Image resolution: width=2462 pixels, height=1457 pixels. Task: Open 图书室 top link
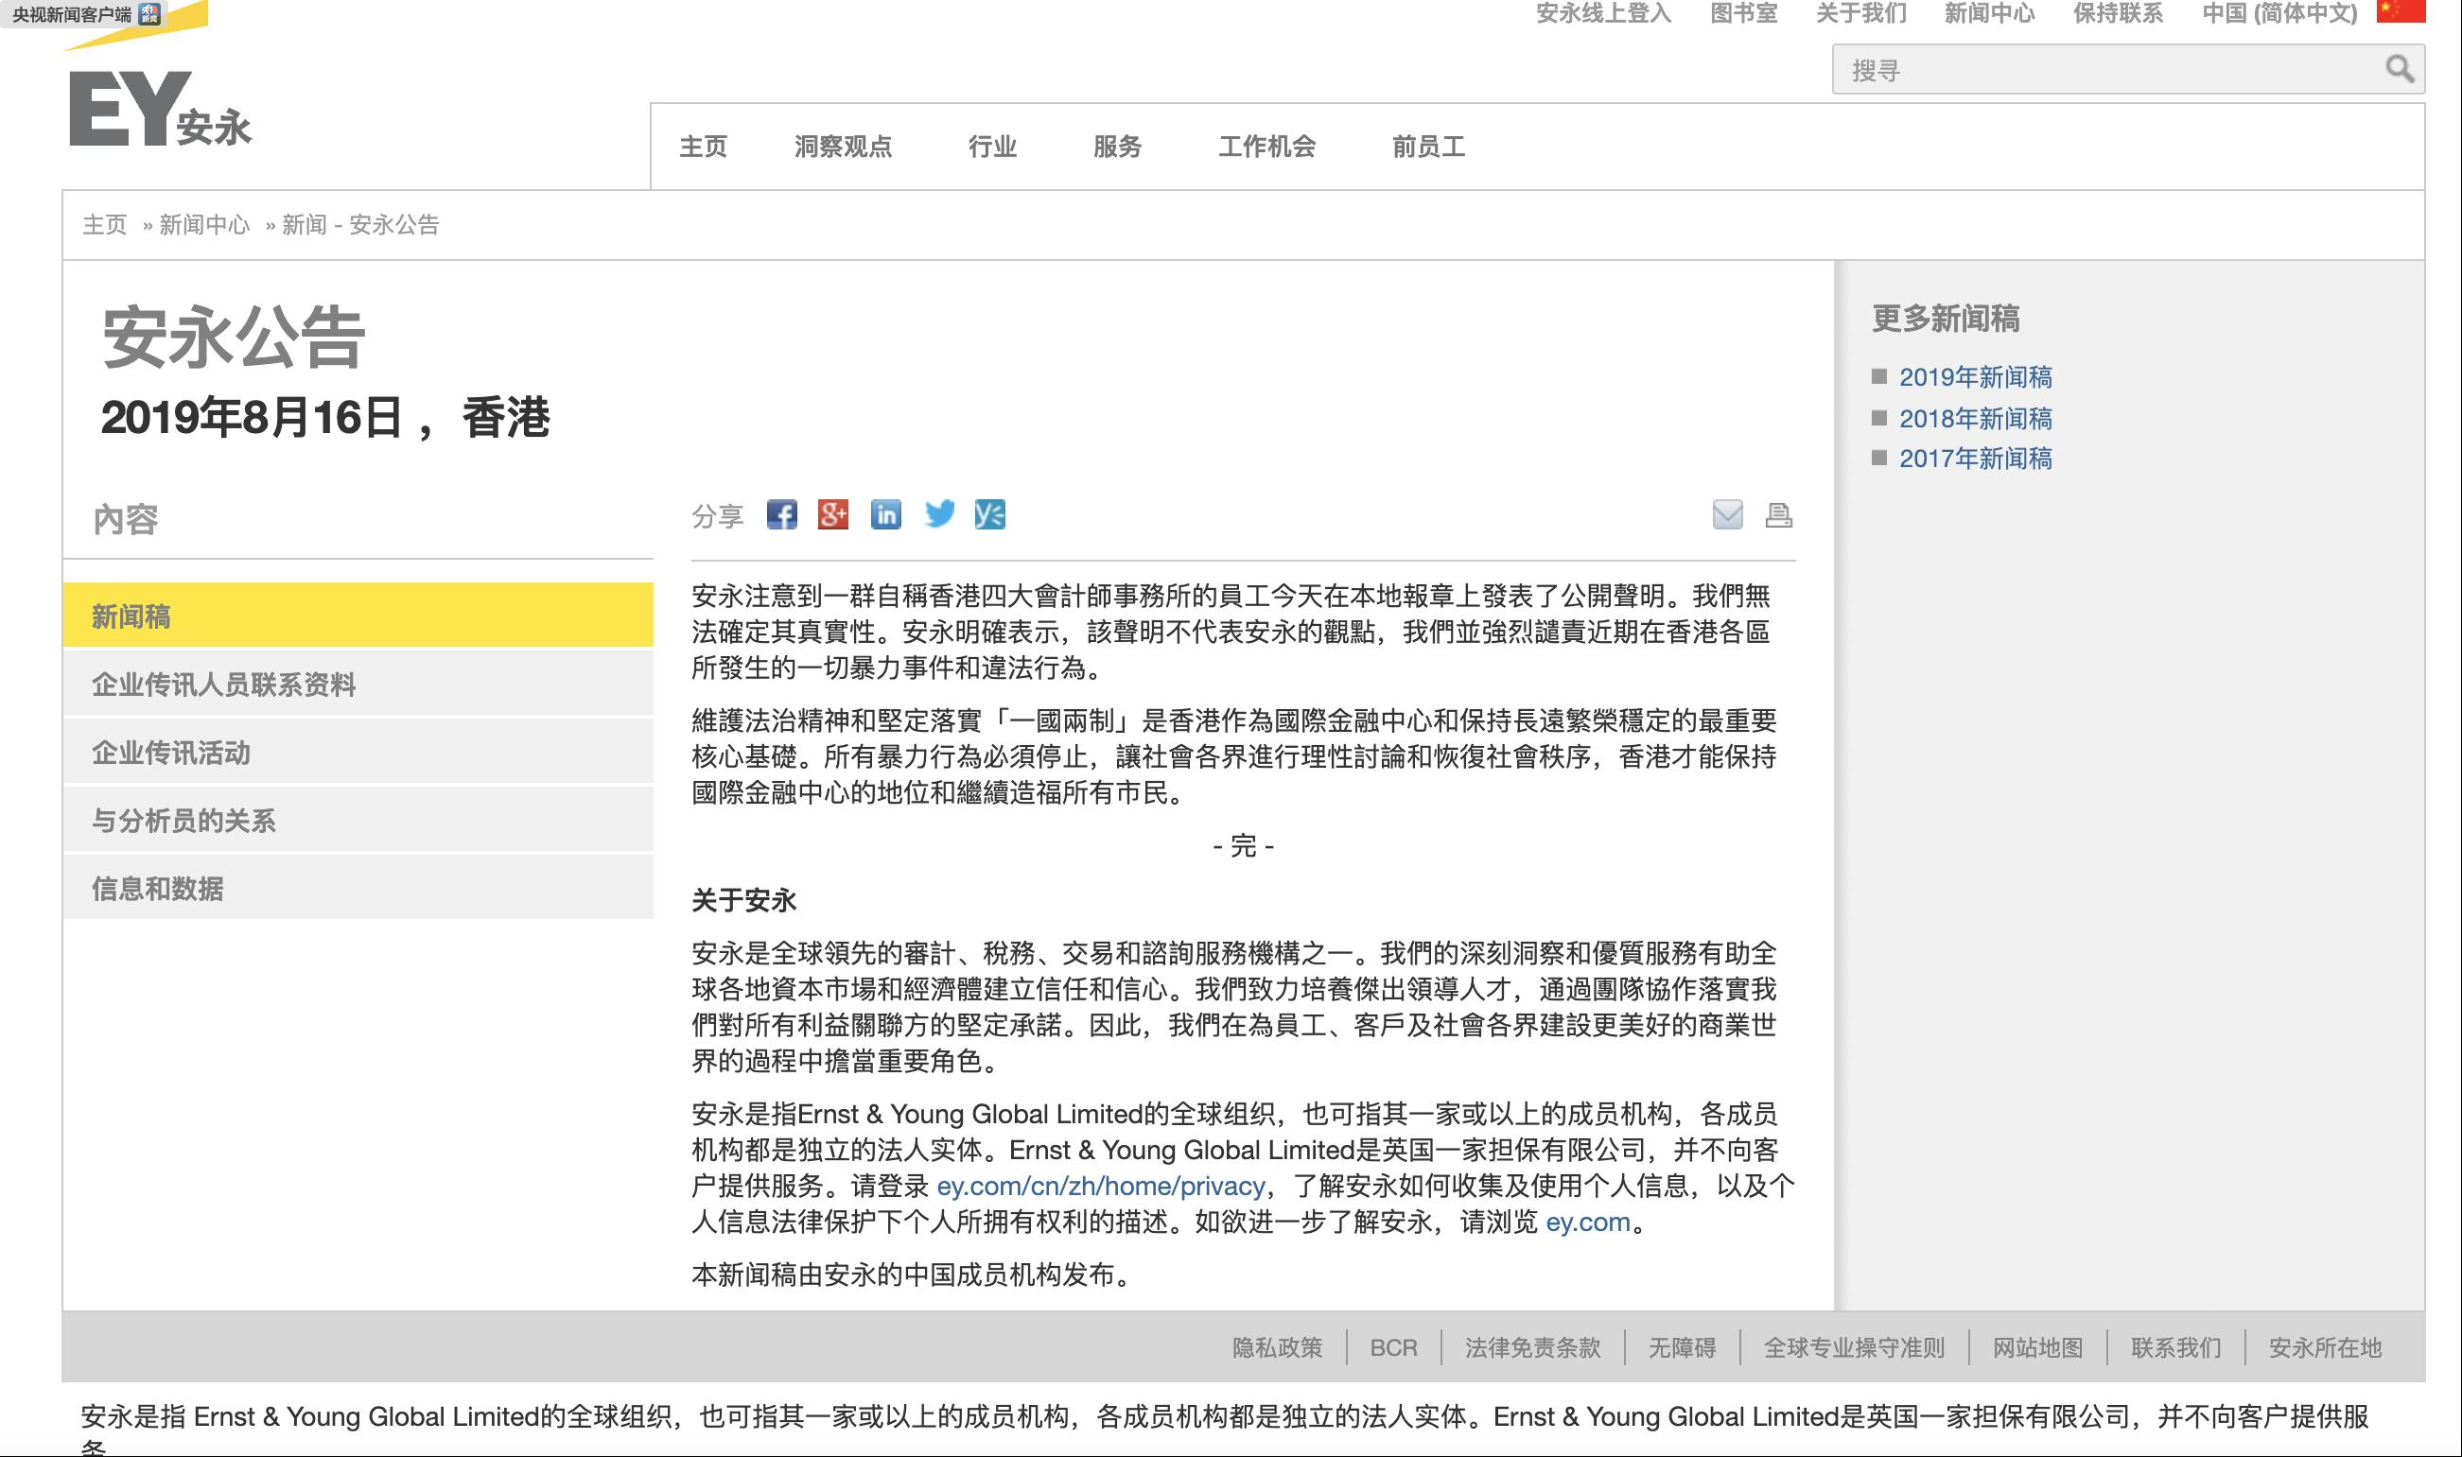(1744, 12)
